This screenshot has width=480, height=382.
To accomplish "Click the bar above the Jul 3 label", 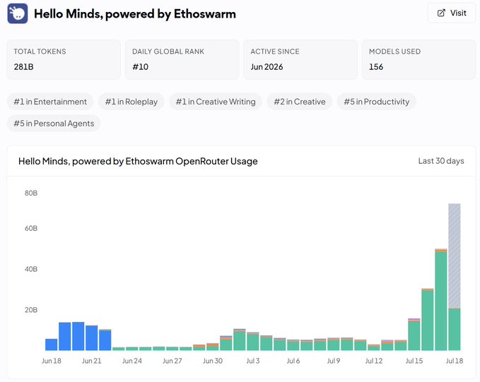I will click(253, 341).
